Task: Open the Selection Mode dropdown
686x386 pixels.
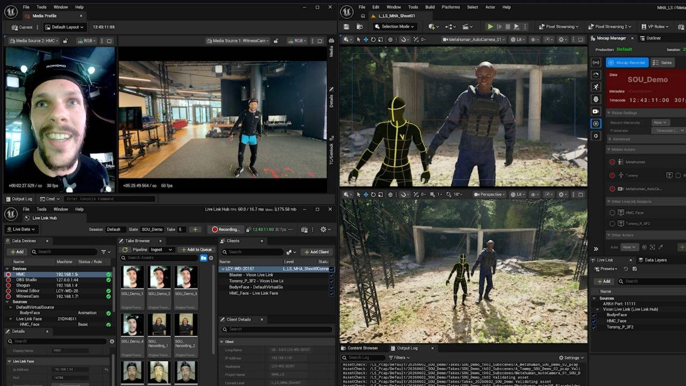Action: 394,26
